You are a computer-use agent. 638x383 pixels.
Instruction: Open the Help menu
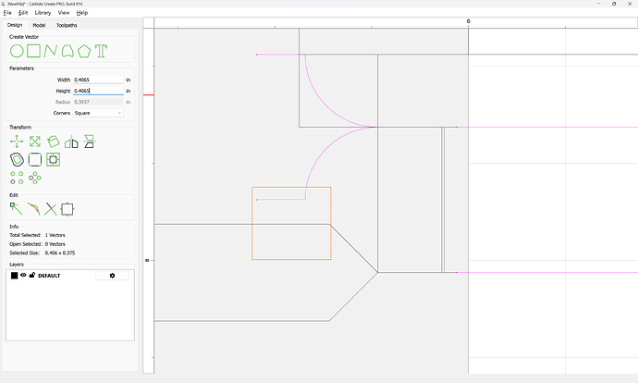(x=82, y=13)
